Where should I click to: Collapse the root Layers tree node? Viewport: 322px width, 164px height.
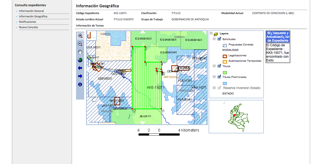[211, 34]
